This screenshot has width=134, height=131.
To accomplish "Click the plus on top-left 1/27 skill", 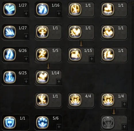I will [x=26, y=13].
